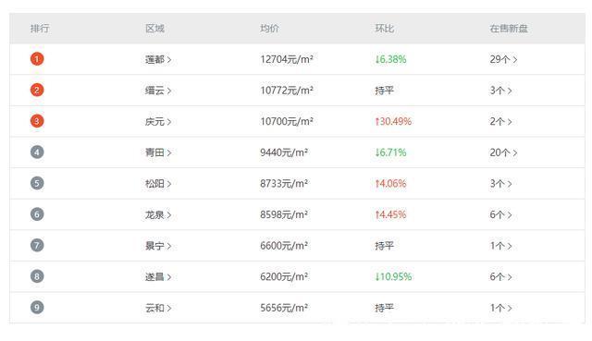Click the rank 6 gray badge
592x341 pixels.
(37, 214)
